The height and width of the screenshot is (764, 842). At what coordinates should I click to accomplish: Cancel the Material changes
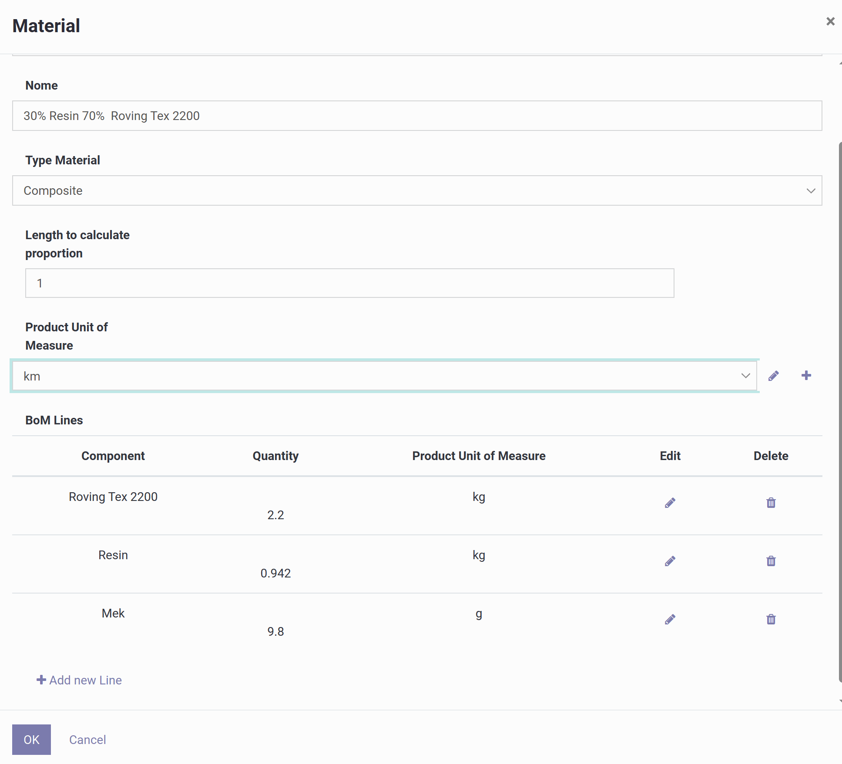coord(87,739)
